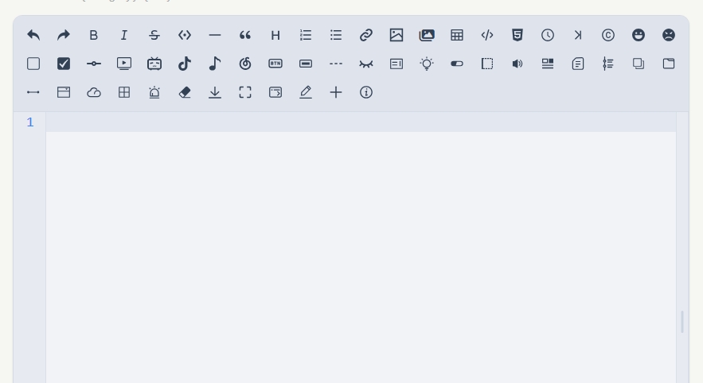Viewport: 703px width, 383px height.
Task: Insert a bulleted list
Action: (336, 35)
